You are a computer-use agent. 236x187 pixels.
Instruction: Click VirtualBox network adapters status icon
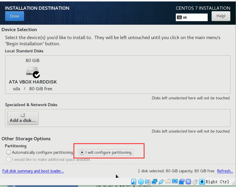coord(155,182)
